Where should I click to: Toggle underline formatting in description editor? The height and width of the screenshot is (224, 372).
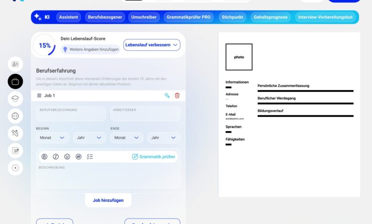(x=67, y=156)
